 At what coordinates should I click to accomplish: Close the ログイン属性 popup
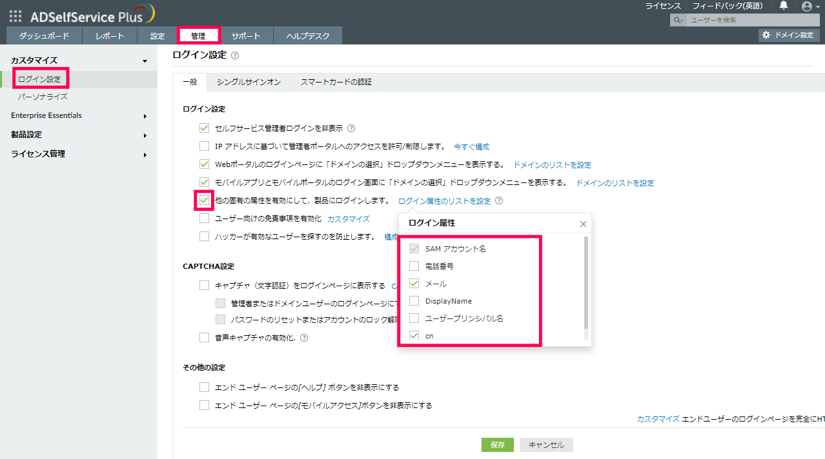point(584,224)
